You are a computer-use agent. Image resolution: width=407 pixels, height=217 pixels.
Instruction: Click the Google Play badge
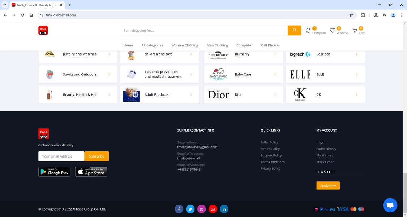tap(54, 172)
